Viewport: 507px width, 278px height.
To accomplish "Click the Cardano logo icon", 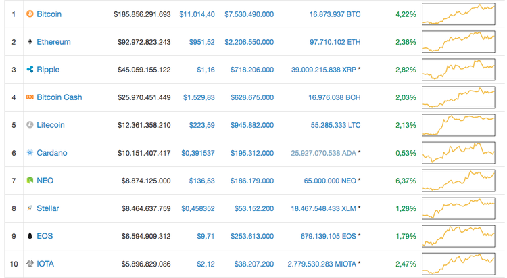I will pyautogui.click(x=30, y=153).
